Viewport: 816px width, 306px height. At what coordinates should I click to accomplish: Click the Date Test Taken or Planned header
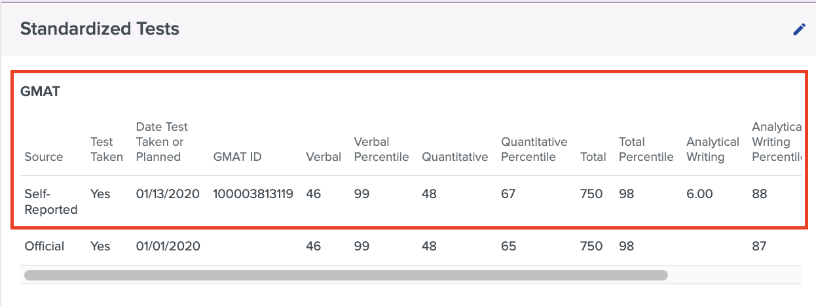point(162,142)
